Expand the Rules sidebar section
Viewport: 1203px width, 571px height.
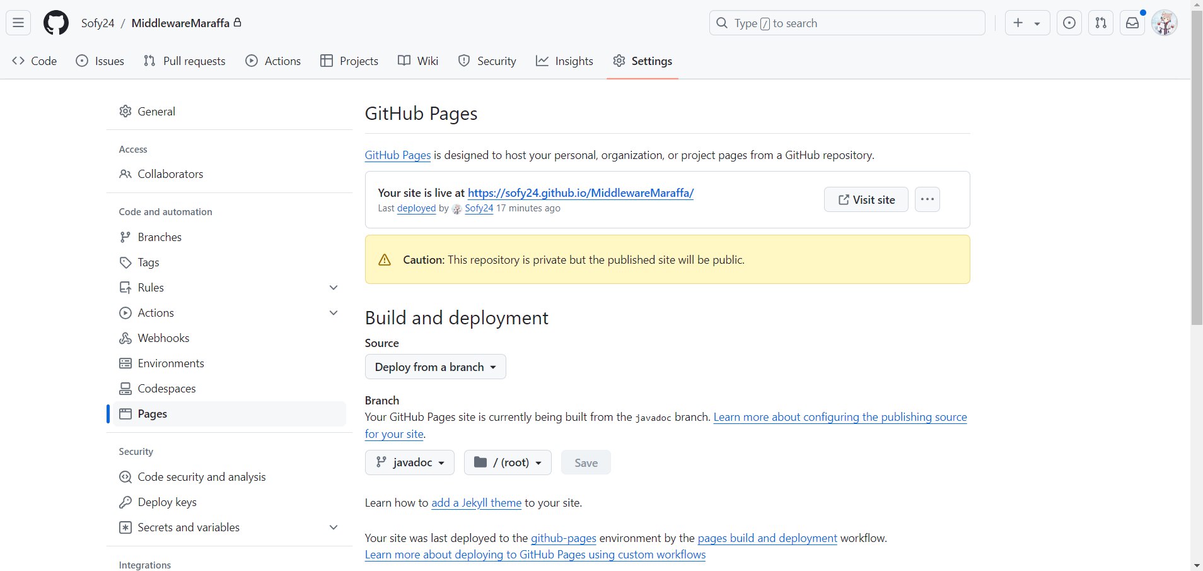pos(334,288)
